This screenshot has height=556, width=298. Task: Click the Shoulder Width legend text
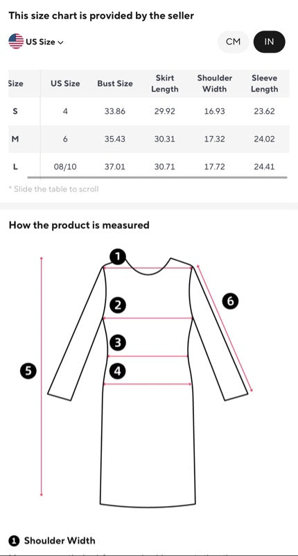coord(60,541)
